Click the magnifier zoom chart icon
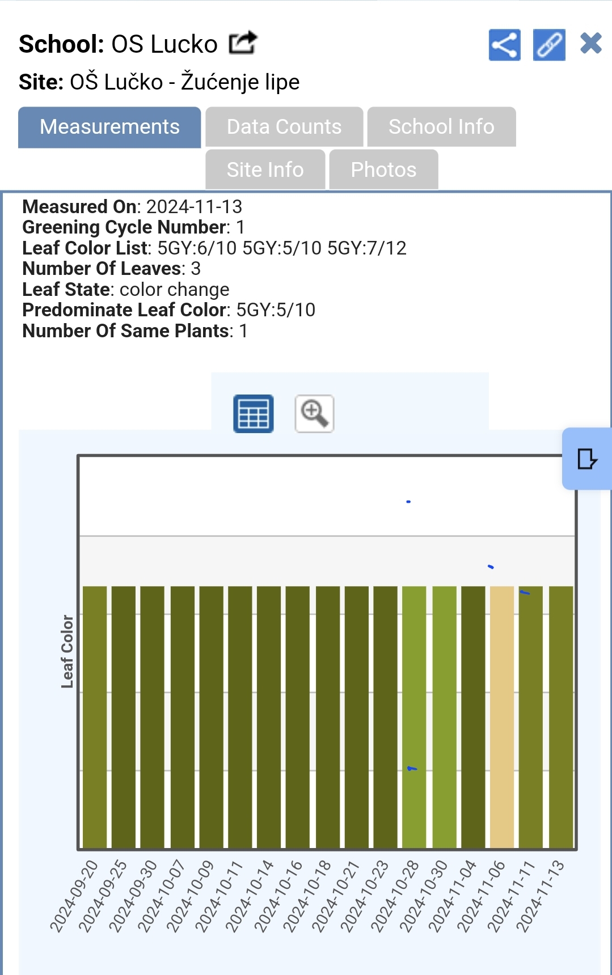Viewport: 612px width, 975px height. pyautogui.click(x=314, y=414)
